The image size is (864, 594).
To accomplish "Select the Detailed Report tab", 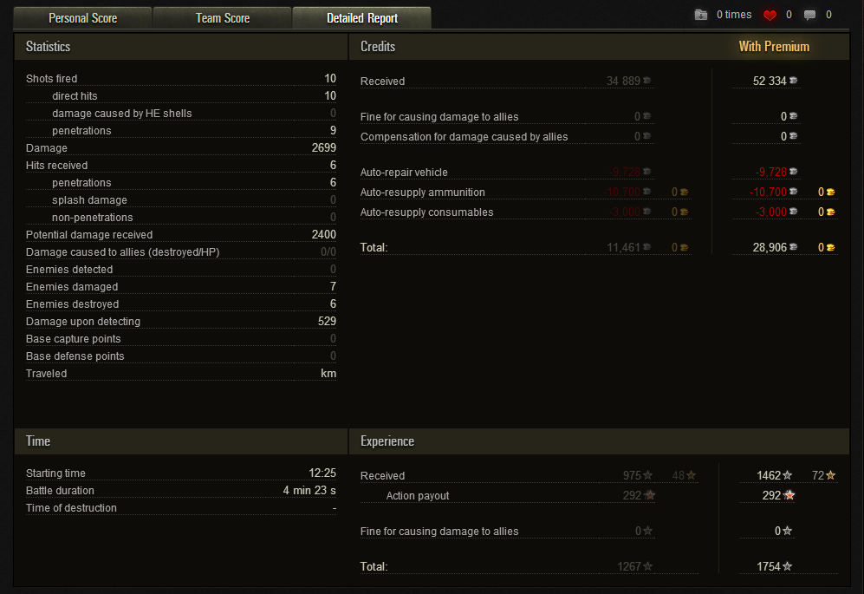I will pyautogui.click(x=361, y=17).
